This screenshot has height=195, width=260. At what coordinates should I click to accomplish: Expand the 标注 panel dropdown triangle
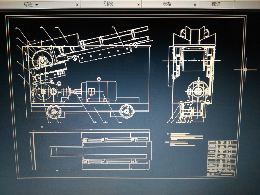(x=37, y=5)
